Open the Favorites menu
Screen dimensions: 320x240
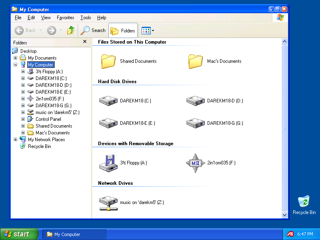point(65,18)
